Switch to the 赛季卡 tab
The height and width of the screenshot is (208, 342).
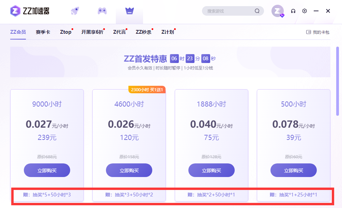[43, 32]
